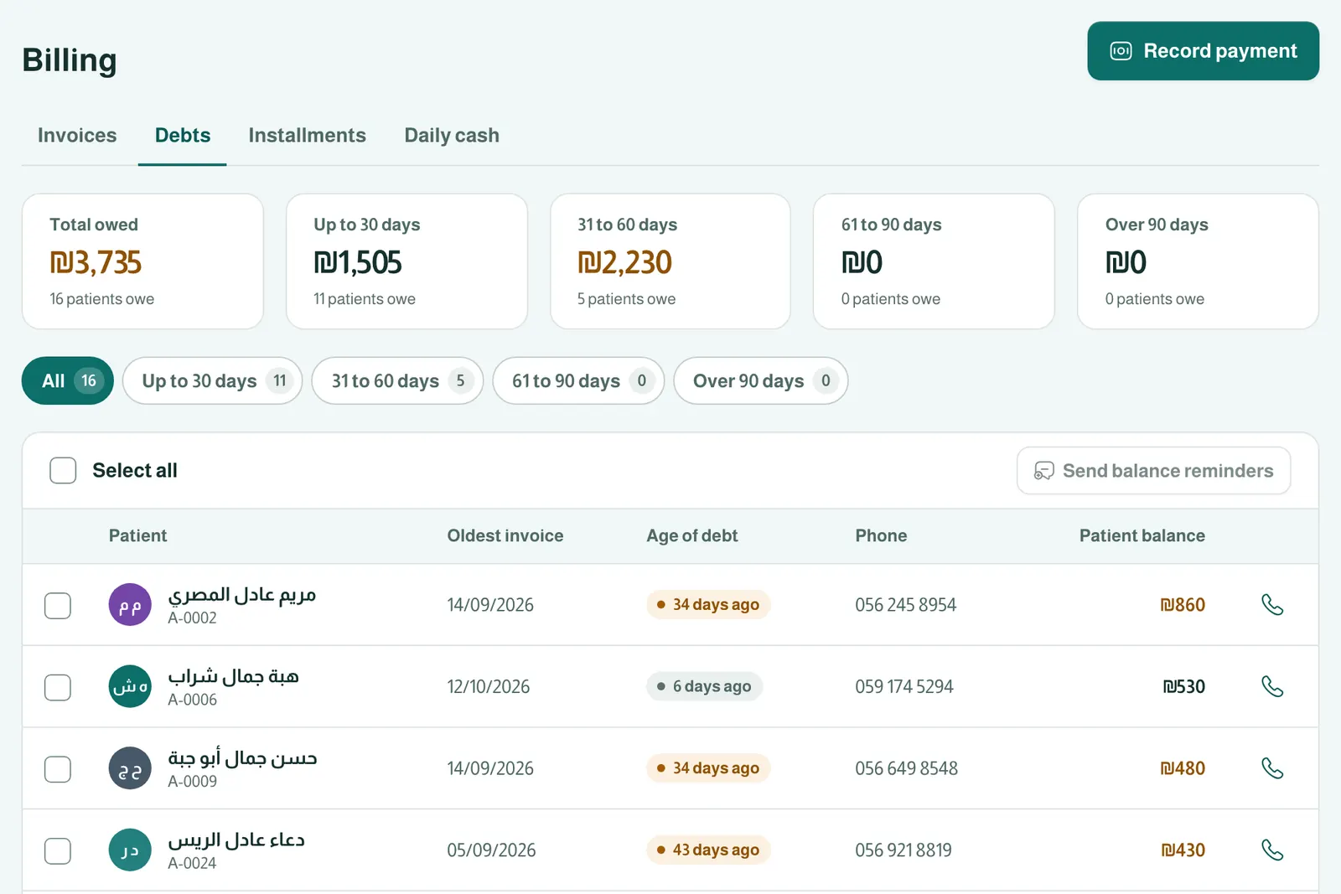Open the Debts tab
Image resolution: width=1341 pixels, height=894 pixels.
pos(183,135)
